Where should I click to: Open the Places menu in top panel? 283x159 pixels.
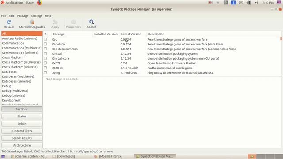coord(30,3)
